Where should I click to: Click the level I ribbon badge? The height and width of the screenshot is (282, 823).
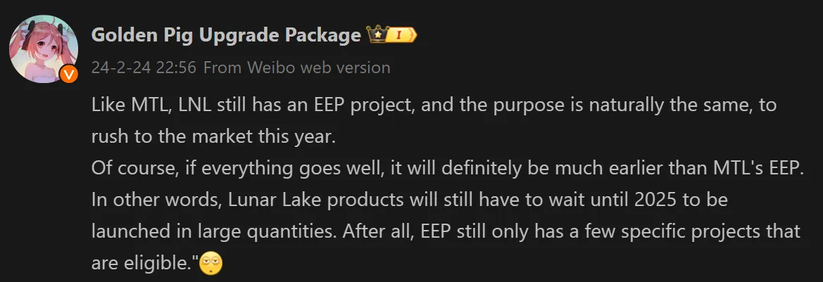coord(402,35)
